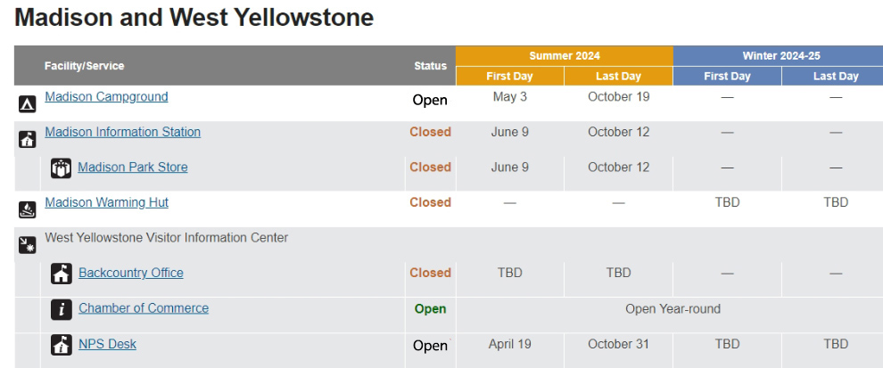Click the Backcountry Office house icon
883x368 pixels.
tap(62, 274)
